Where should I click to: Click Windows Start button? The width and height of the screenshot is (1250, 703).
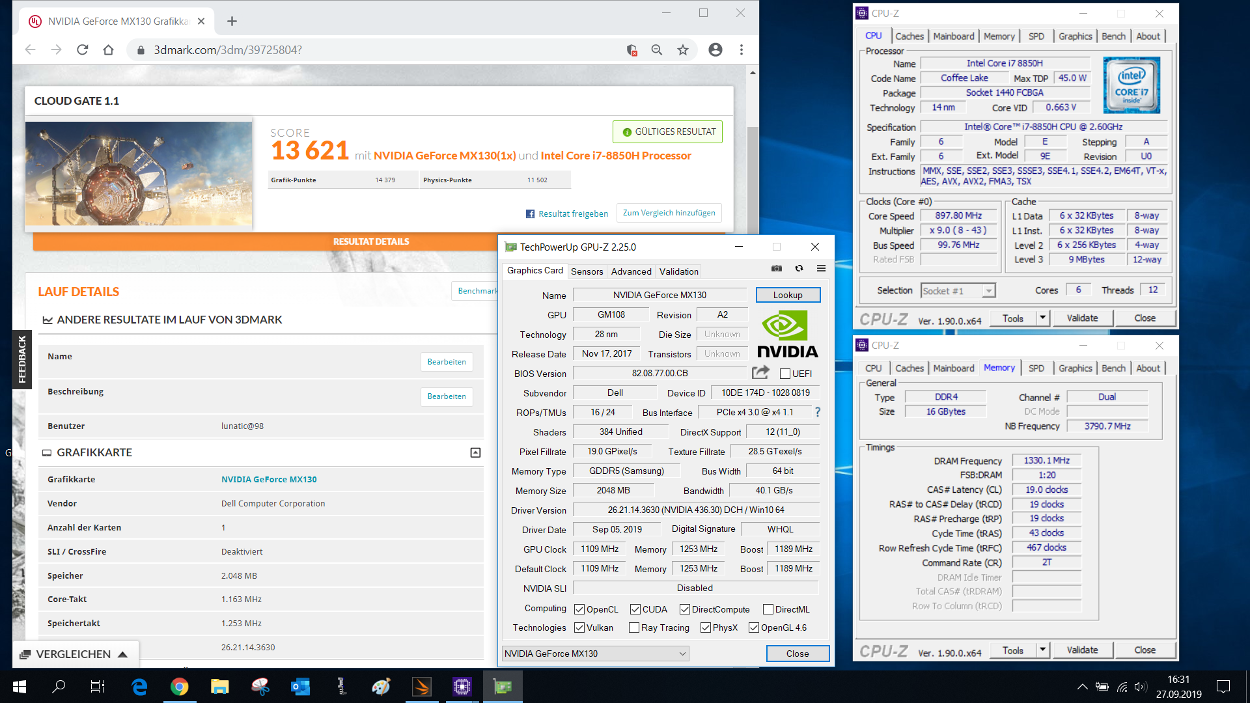pos(20,687)
